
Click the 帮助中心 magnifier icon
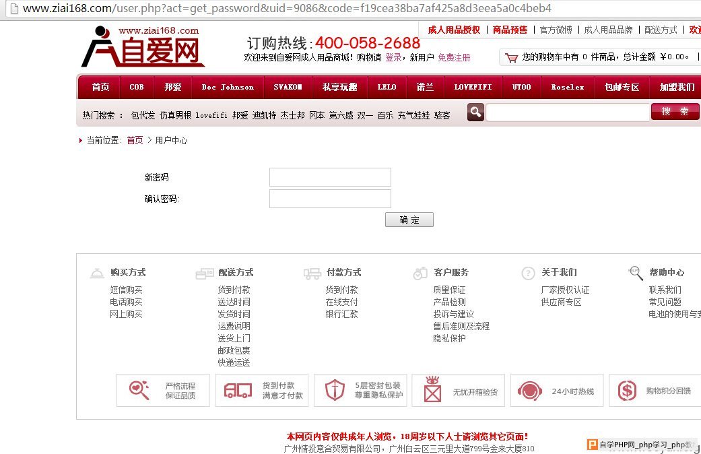pos(636,272)
